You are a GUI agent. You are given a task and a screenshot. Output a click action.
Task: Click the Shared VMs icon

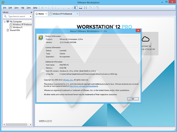point(8,30)
